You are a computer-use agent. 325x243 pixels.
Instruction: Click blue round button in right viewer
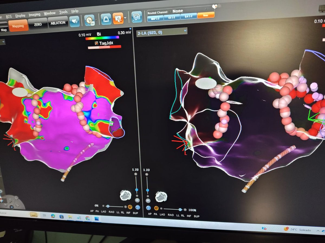tap(148, 208)
